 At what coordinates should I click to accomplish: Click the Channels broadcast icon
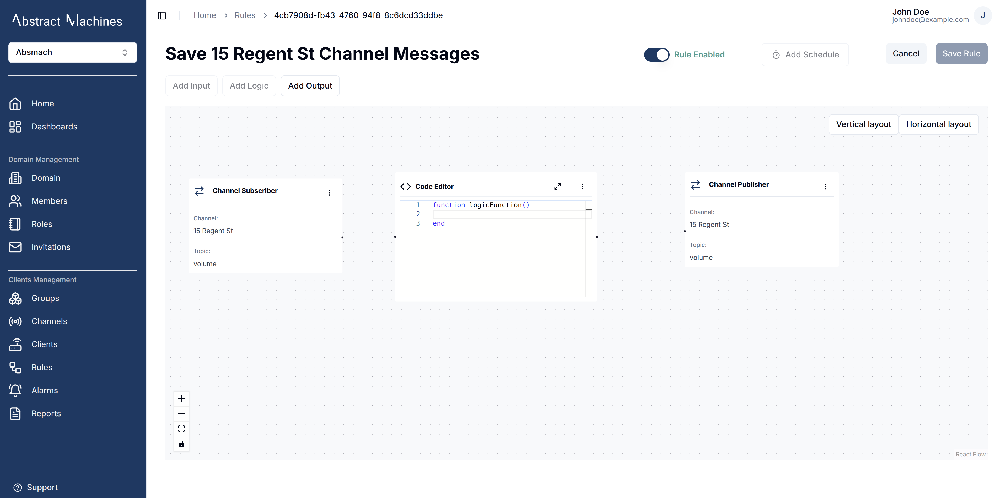(15, 321)
